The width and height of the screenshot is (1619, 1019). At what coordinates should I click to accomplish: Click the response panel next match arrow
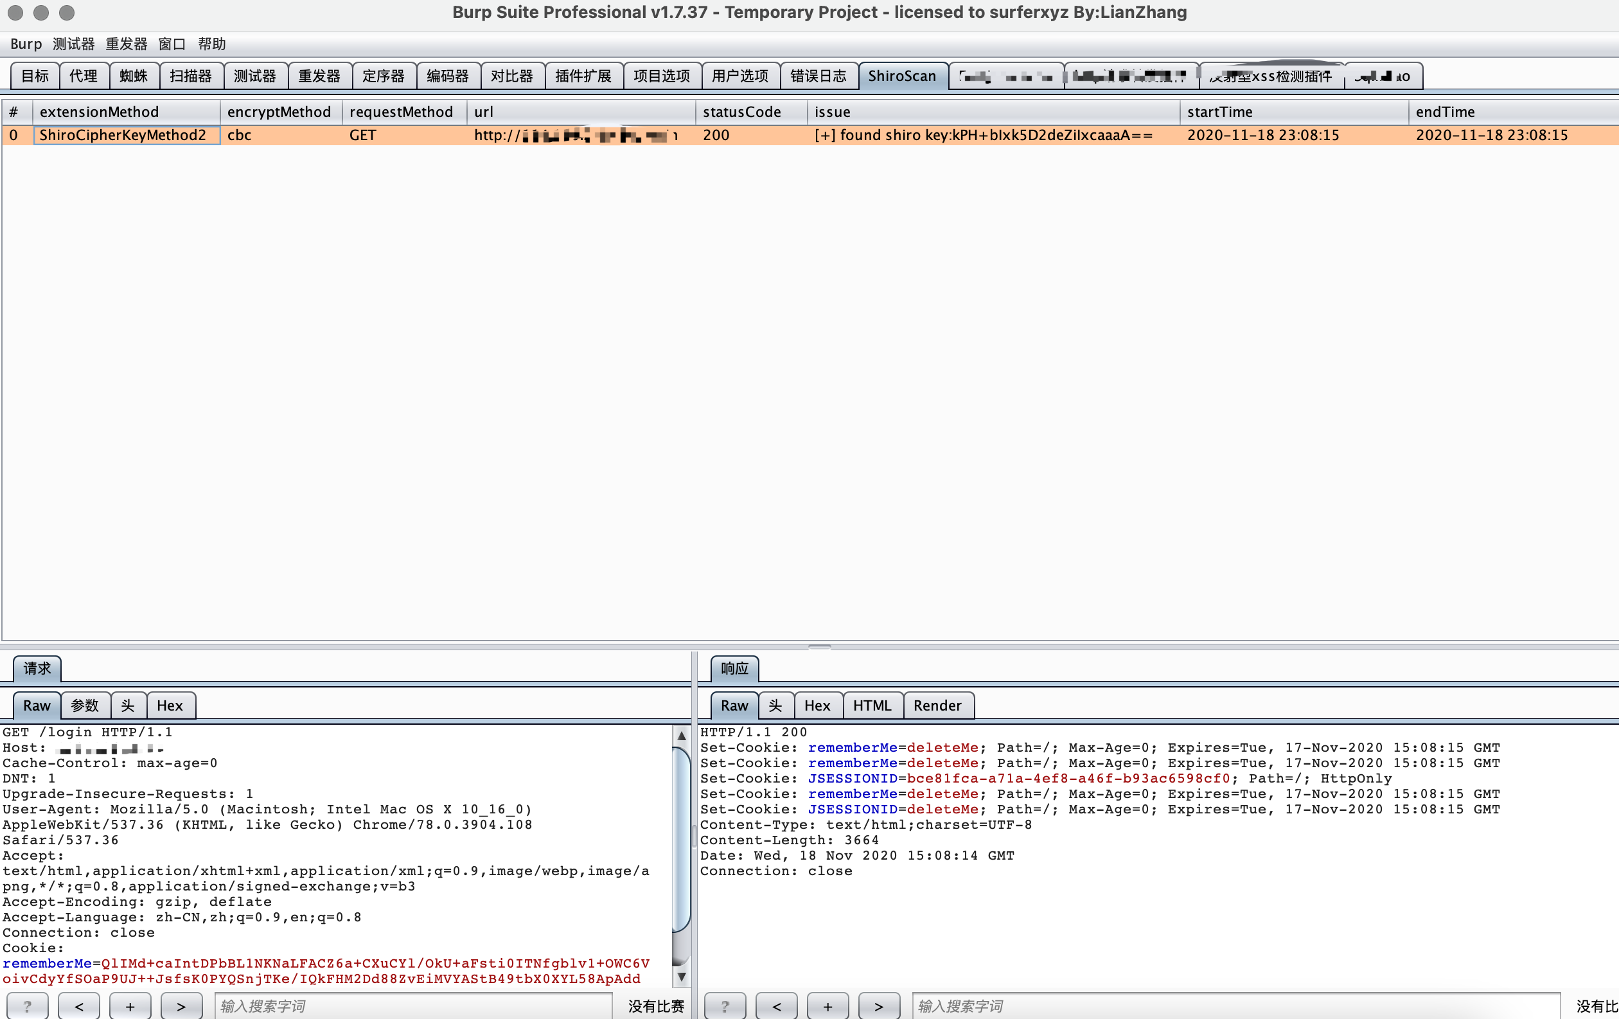878,1006
